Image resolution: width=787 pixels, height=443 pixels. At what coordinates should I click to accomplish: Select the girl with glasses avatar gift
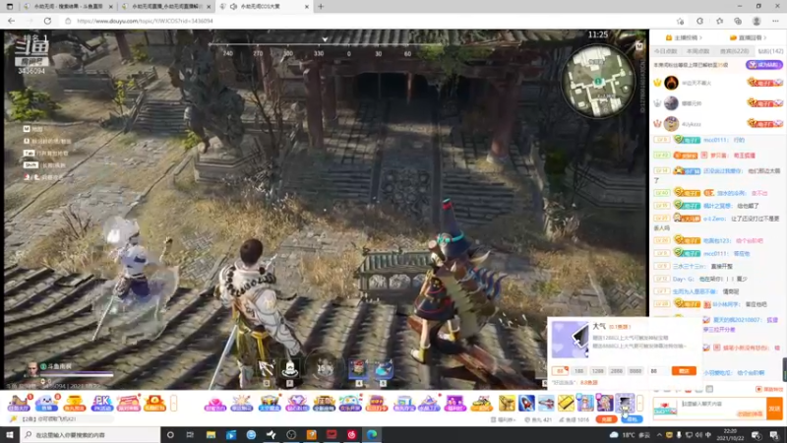point(585,403)
